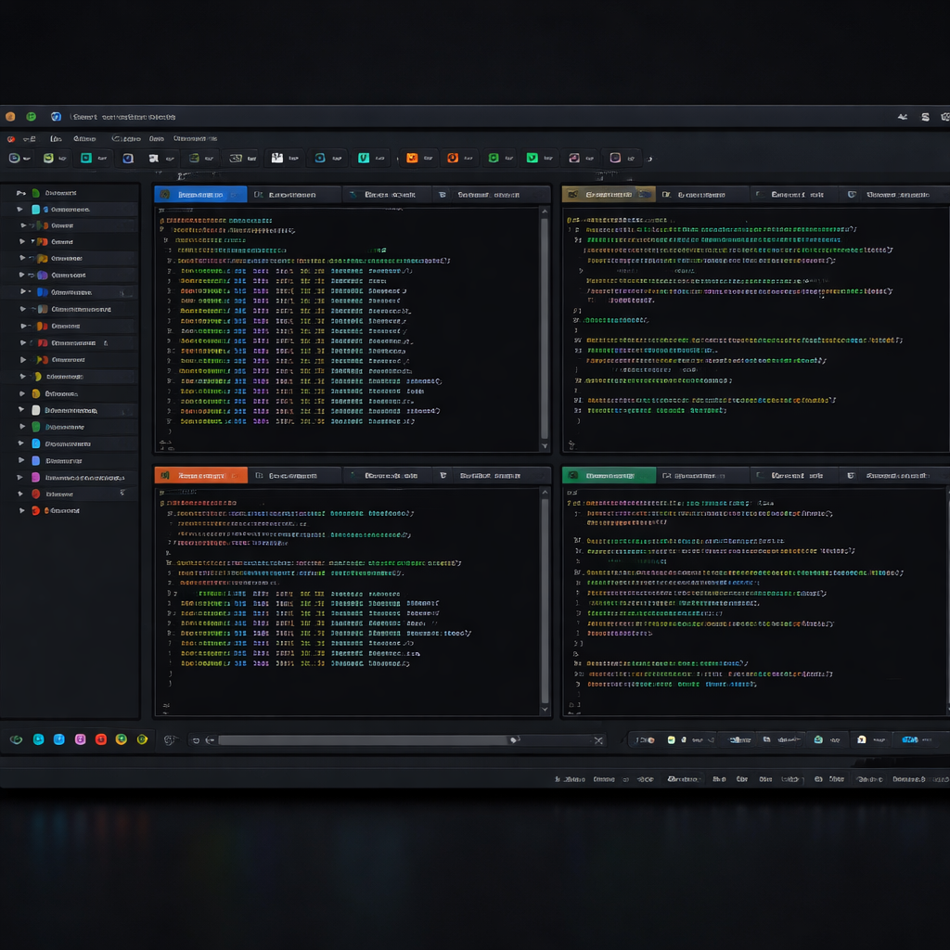The width and height of the screenshot is (950, 950).
Task: Click the horizontal slider track in the bottom bar
Action: coord(362,740)
